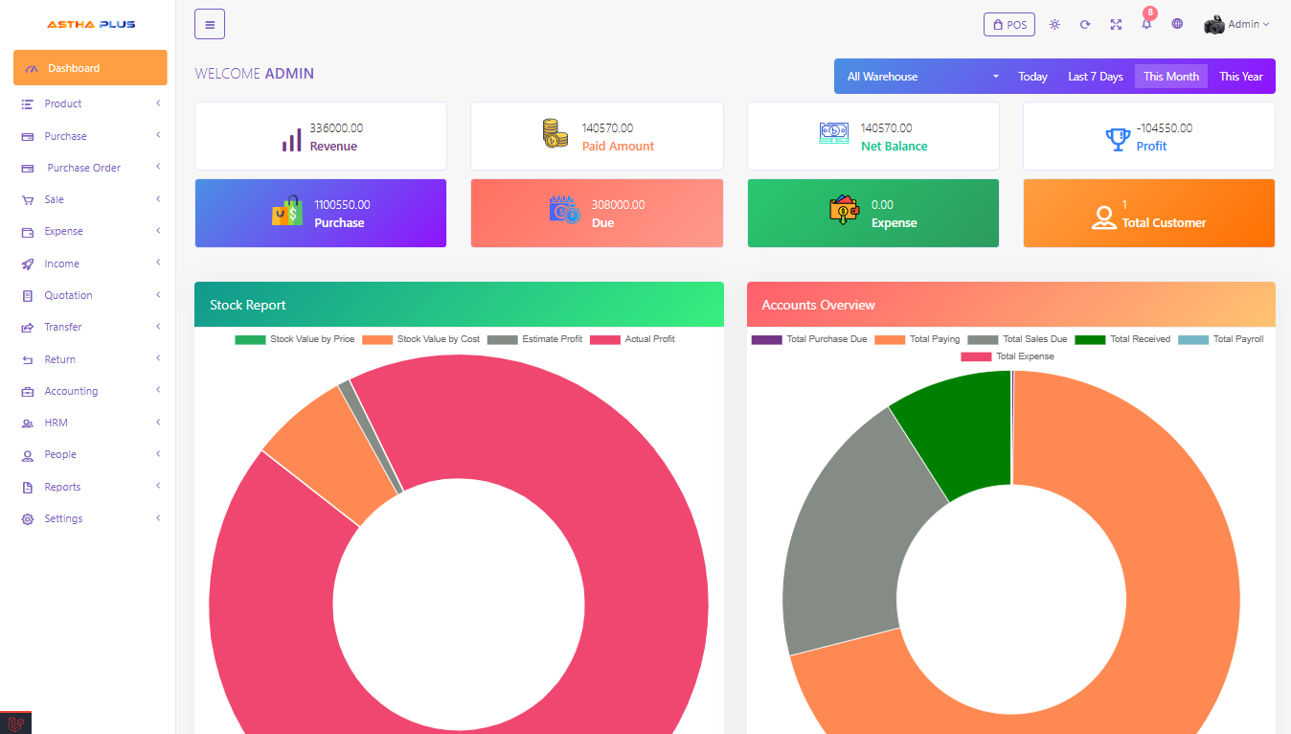The height and width of the screenshot is (734, 1291).
Task: Toggle Total Received legend in Accounts Overview
Action: click(1121, 339)
